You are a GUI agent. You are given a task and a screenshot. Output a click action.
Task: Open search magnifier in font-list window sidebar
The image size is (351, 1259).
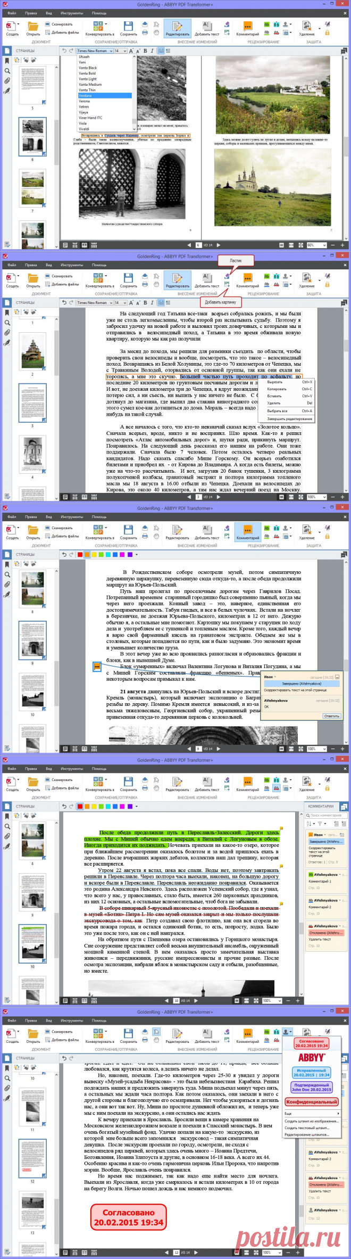point(7,71)
